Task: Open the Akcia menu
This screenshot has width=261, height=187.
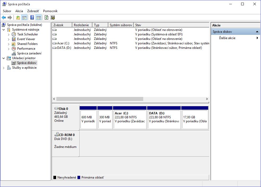Action: click(19, 11)
